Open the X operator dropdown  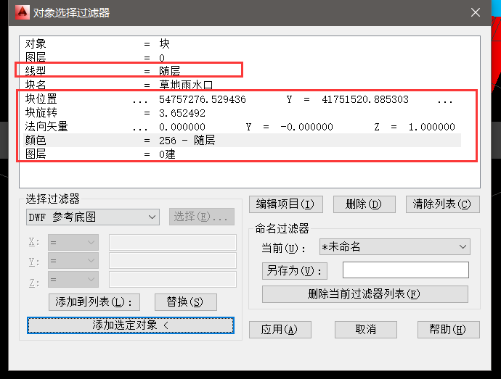click(x=73, y=242)
